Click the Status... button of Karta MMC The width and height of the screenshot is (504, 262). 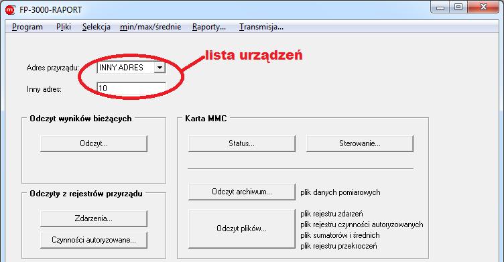tap(242, 143)
